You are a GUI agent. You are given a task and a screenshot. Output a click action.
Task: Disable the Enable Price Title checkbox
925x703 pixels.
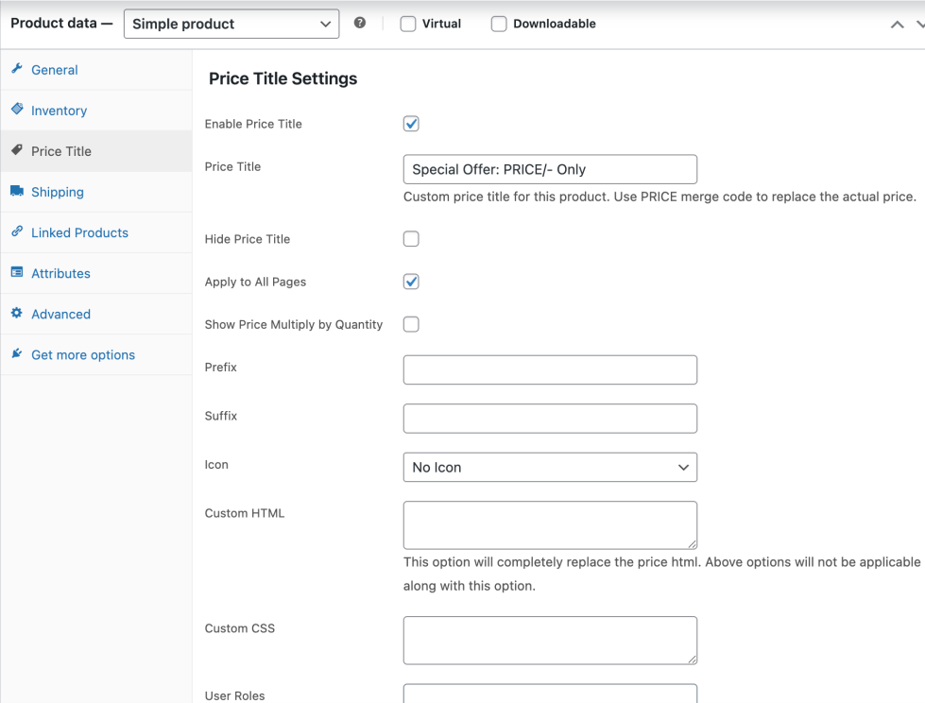[410, 123]
